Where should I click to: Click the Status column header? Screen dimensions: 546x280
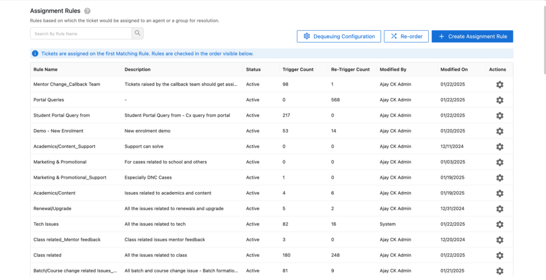(253, 70)
